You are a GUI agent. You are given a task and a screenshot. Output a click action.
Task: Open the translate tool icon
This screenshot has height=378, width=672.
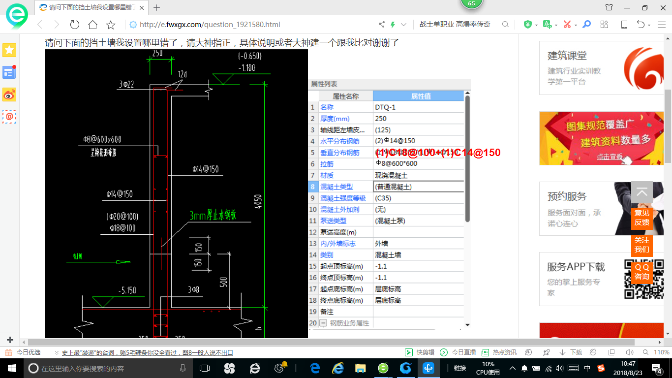tap(547, 25)
